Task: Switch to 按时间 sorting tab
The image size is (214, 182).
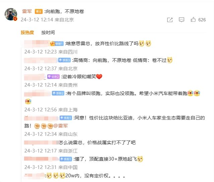Action: 48,32
